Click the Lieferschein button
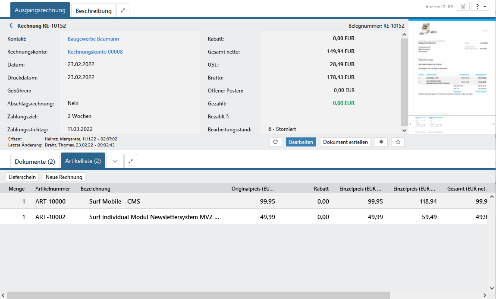Image resolution: width=496 pixels, height=299 pixels. [22, 177]
